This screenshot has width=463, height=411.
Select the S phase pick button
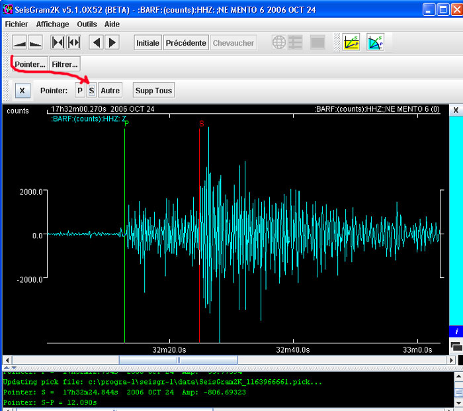point(91,91)
